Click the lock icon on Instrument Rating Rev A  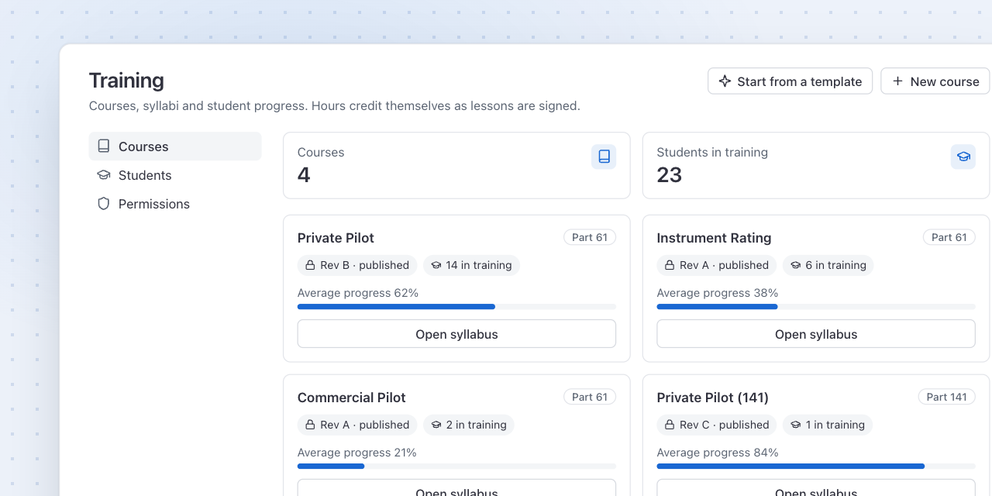(x=670, y=265)
